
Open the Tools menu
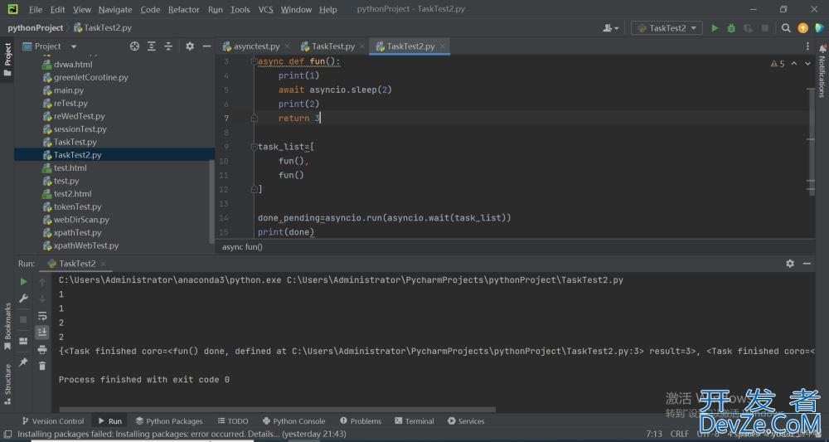point(240,9)
